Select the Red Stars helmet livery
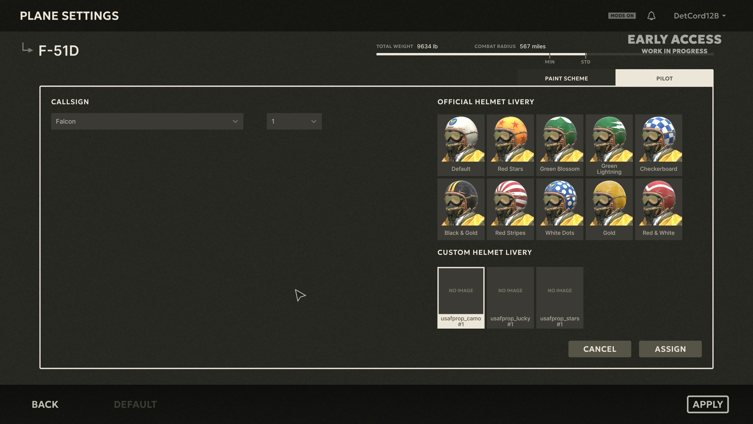Screen dimensions: 753x424 tap(510, 145)
